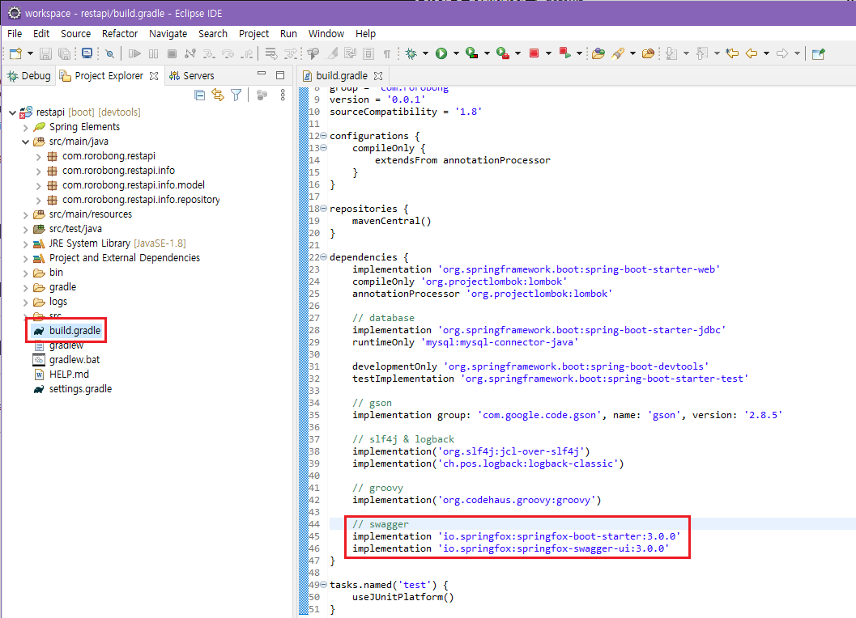Open Project Explorer View Menu dots
This screenshot has height=618, width=856.
[x=283, y=95]
